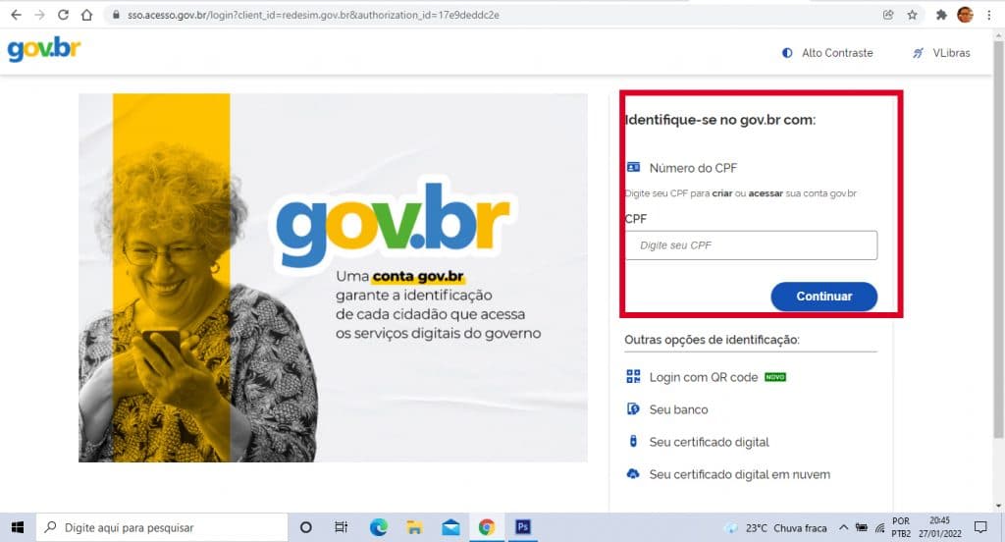Image resolution: width=1005 pixels, height=542 pixels.
Task: Switch to Photoshop on taskbar
Action: (x=523, y=527)
